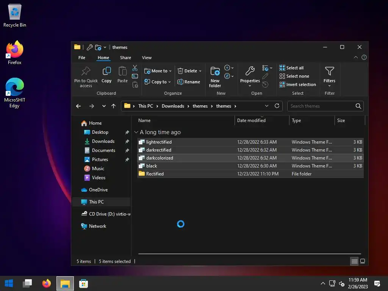388x291 pixels.
Task: Open the Windows Start button
Action: (9, 283)
